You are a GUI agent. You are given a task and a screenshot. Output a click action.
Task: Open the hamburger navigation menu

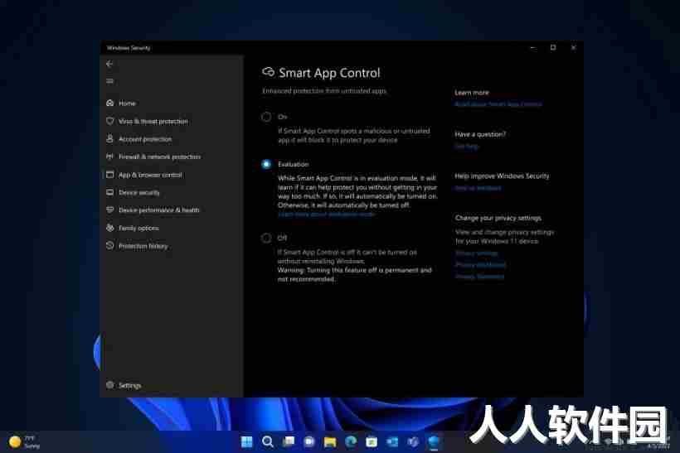point(109,81)
